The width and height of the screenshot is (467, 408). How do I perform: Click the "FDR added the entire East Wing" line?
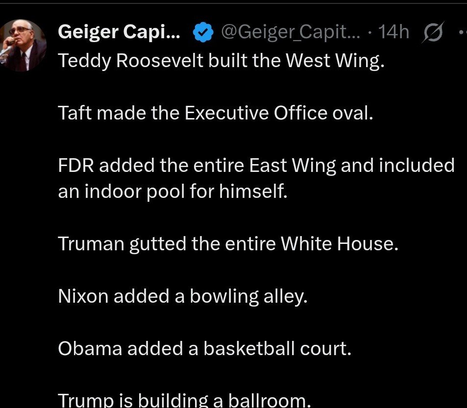pos(256,166)
